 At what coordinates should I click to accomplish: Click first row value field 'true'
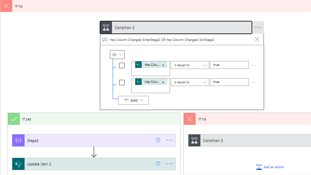(229, 65)
